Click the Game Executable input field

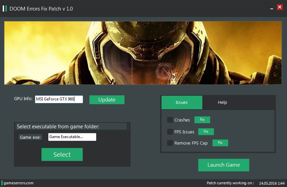(x=72, y=137)
